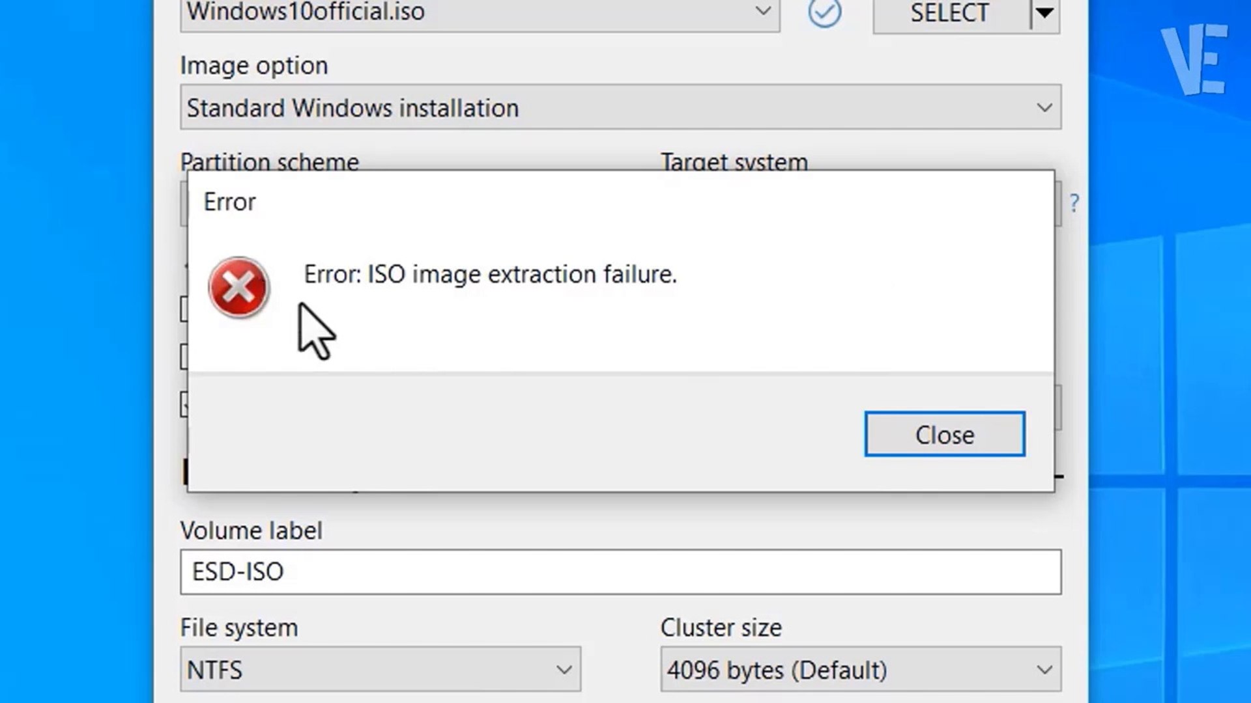The width and height of the screenshot is (1251, 703).
Task: Dismiss the error with the Close button
Action: (944, 434)
